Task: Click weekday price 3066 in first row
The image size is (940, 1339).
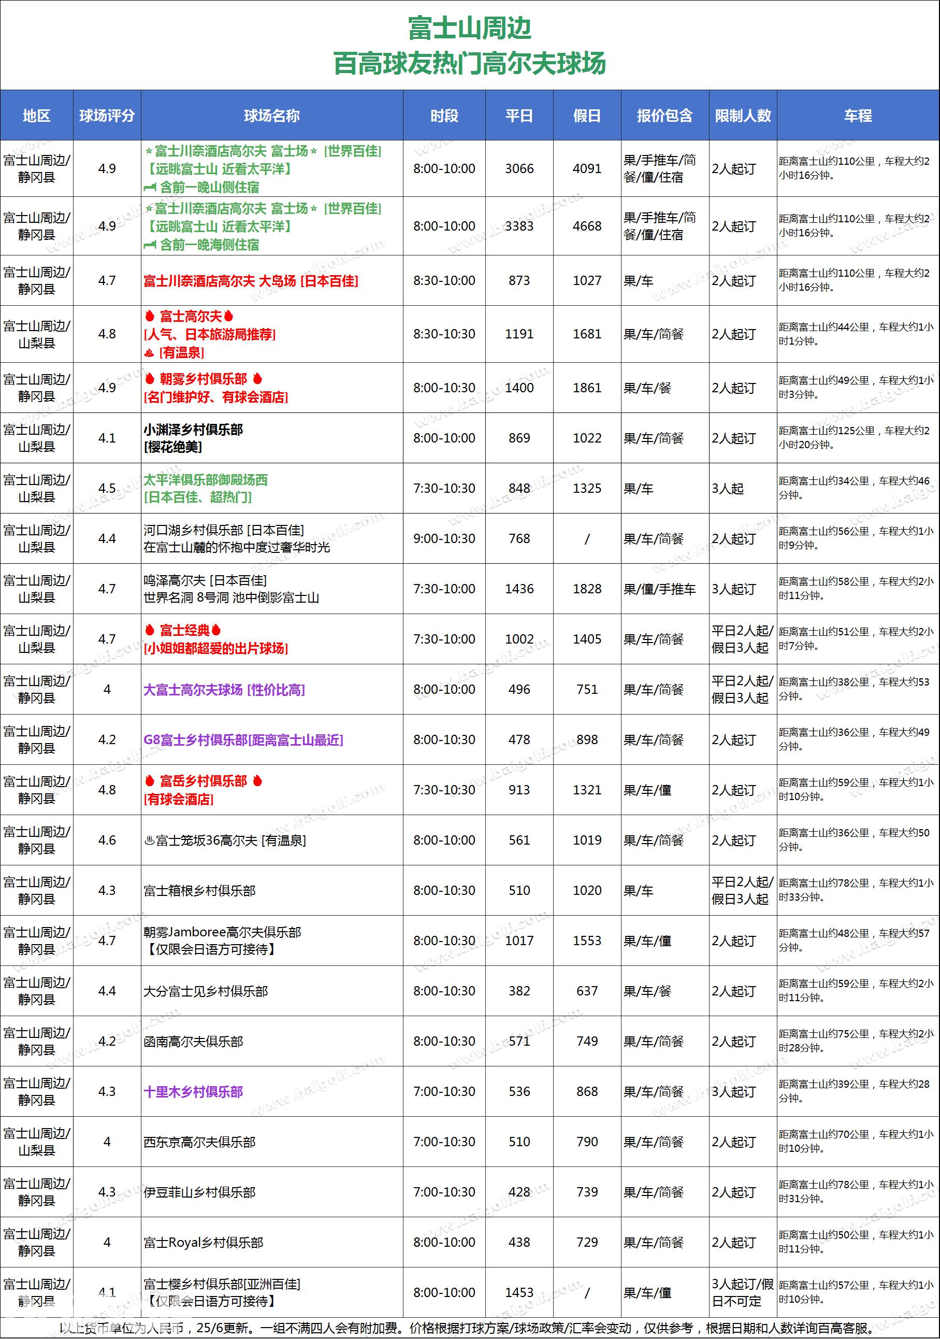Action: (x=518, y=168)
